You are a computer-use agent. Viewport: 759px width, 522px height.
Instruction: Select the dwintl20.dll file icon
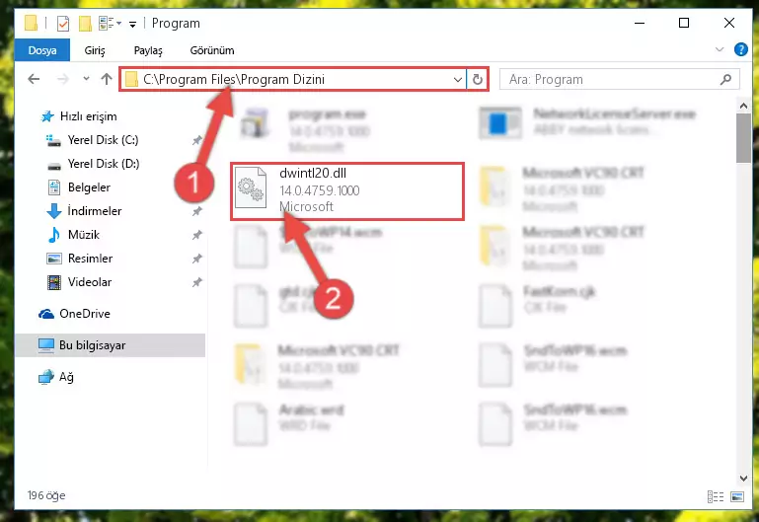251,187
